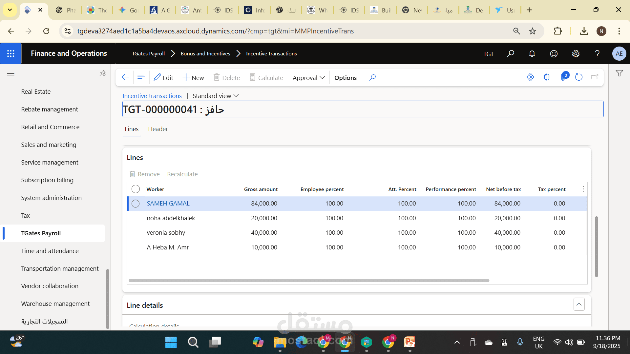The height and width of the screenshot is (354, 630).
Task: Open in Microsoft Office icon
Action: 546,77
